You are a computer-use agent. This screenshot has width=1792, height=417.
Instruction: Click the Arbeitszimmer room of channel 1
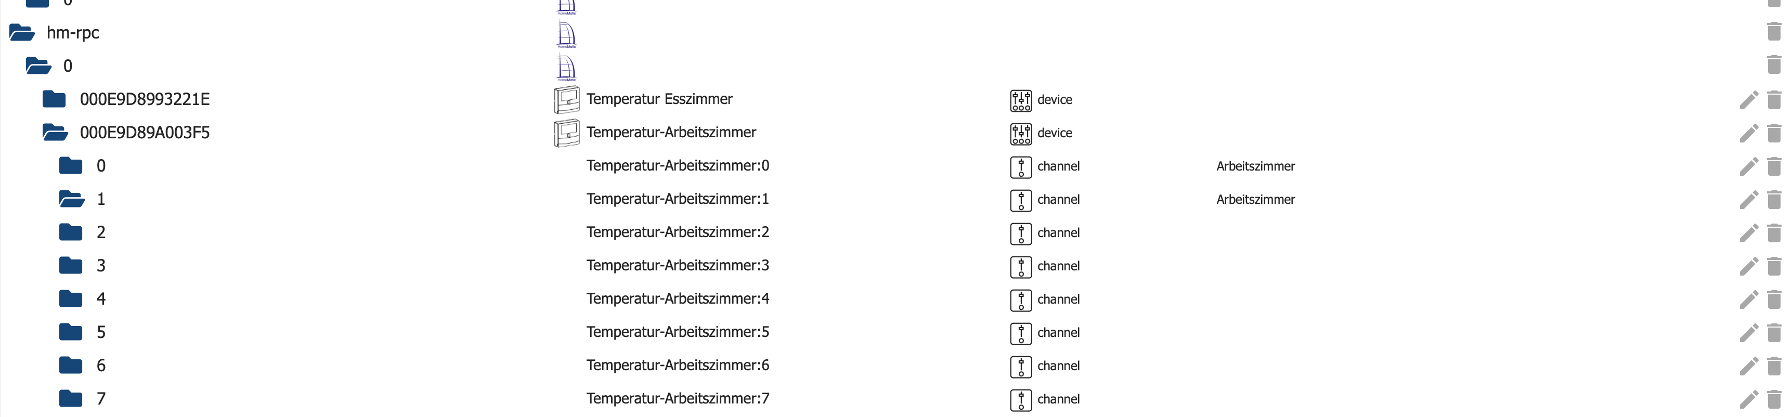1255,200
